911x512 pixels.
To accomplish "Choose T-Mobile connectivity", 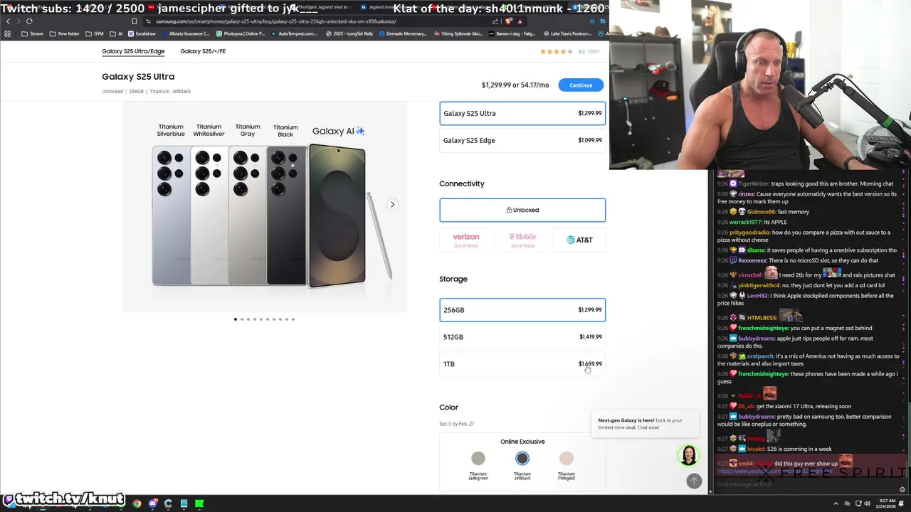I will coord(522,240).
